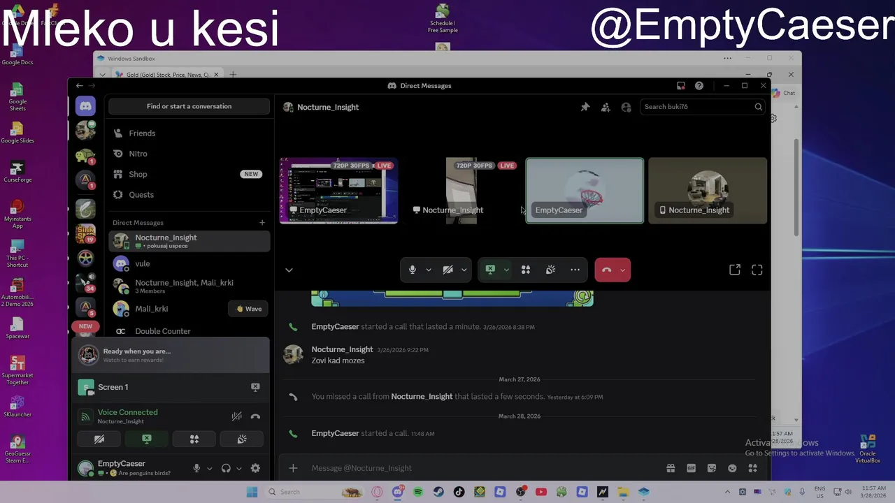Open the Friends page

click(189, 133)
